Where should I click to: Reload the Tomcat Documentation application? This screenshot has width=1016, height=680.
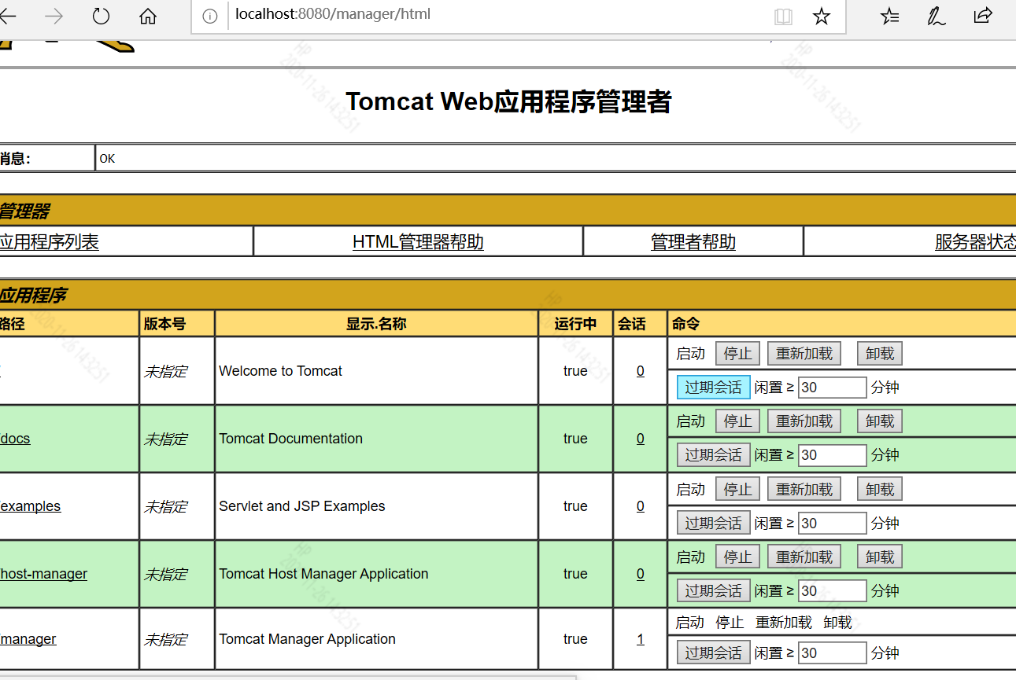804,421
